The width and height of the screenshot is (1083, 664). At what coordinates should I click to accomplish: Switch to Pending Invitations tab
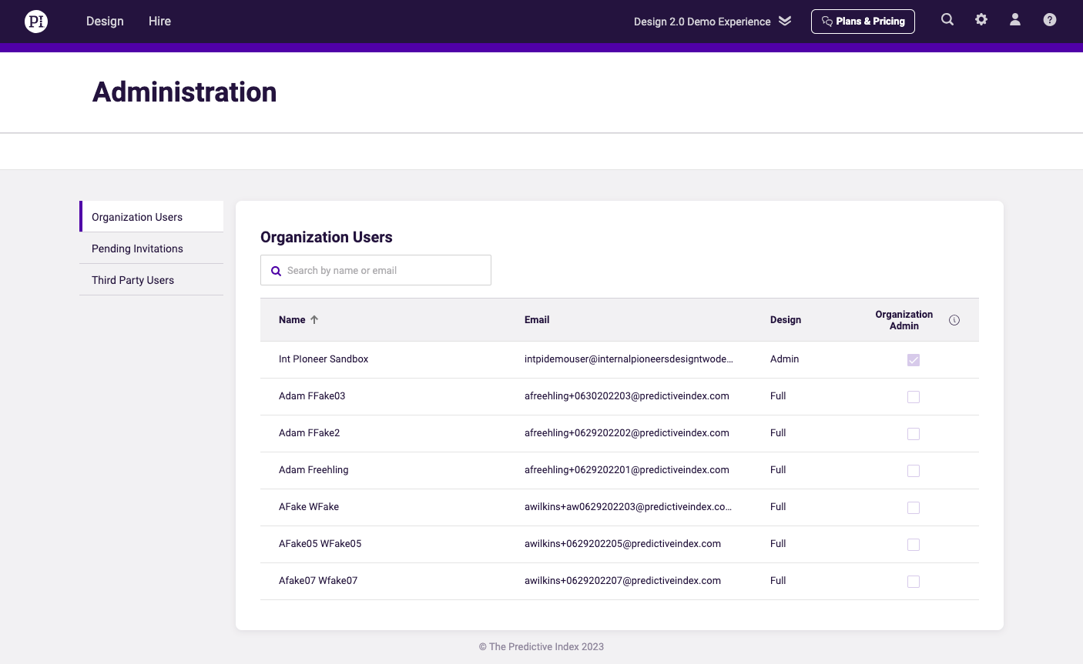point(152,249)
